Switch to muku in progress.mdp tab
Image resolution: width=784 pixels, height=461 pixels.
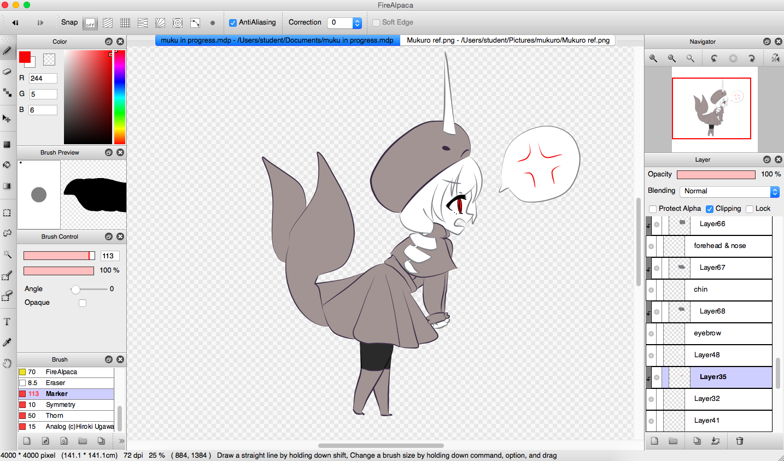point(277,40)
